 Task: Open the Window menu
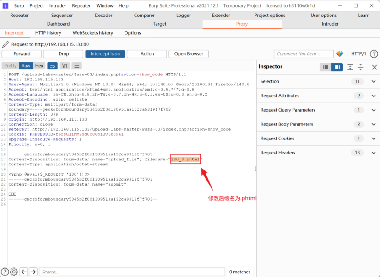pyautogui.click(x=105, y=6)
